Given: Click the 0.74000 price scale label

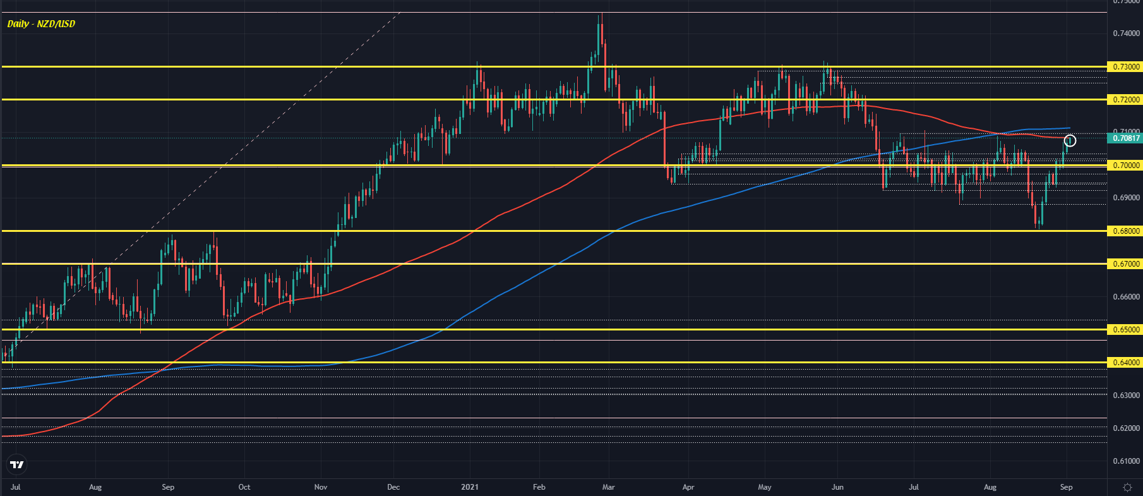Looking at the screenshot, I should point(1126,33).
